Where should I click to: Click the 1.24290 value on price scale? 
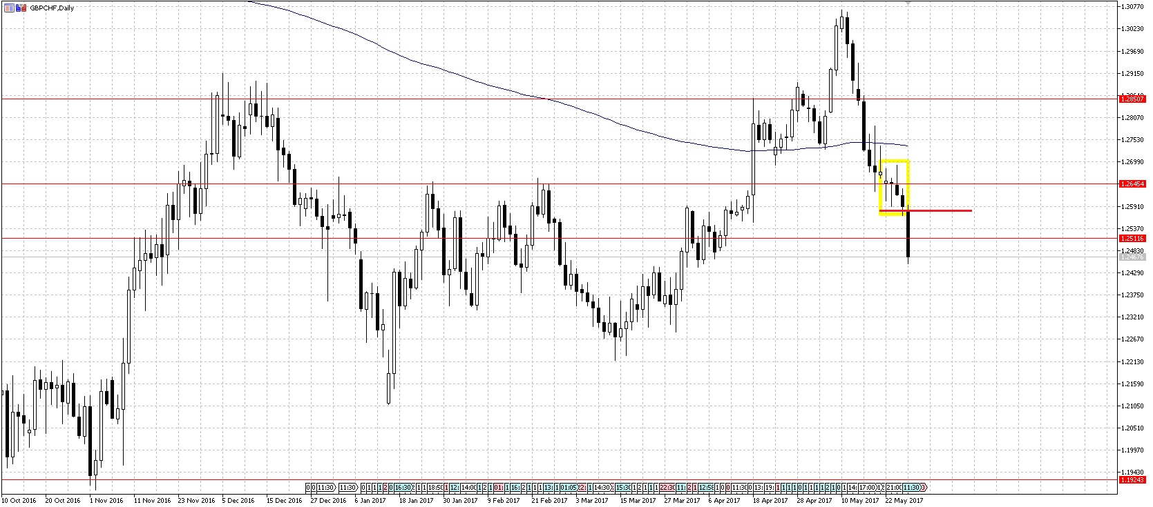pyautogui.click(x=1133, y=272)
